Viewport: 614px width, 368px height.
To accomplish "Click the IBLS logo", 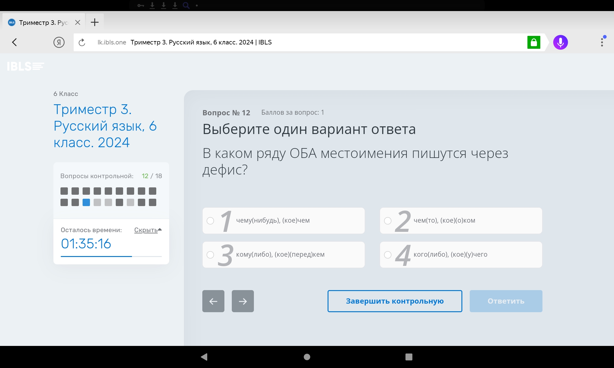I will point(26,66).
